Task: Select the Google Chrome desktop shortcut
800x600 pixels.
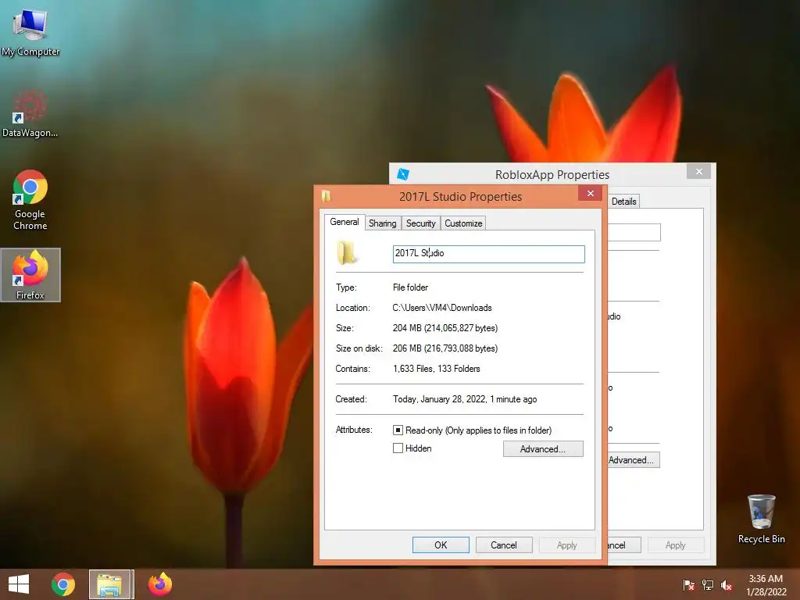Action: (x=30, y=199)
